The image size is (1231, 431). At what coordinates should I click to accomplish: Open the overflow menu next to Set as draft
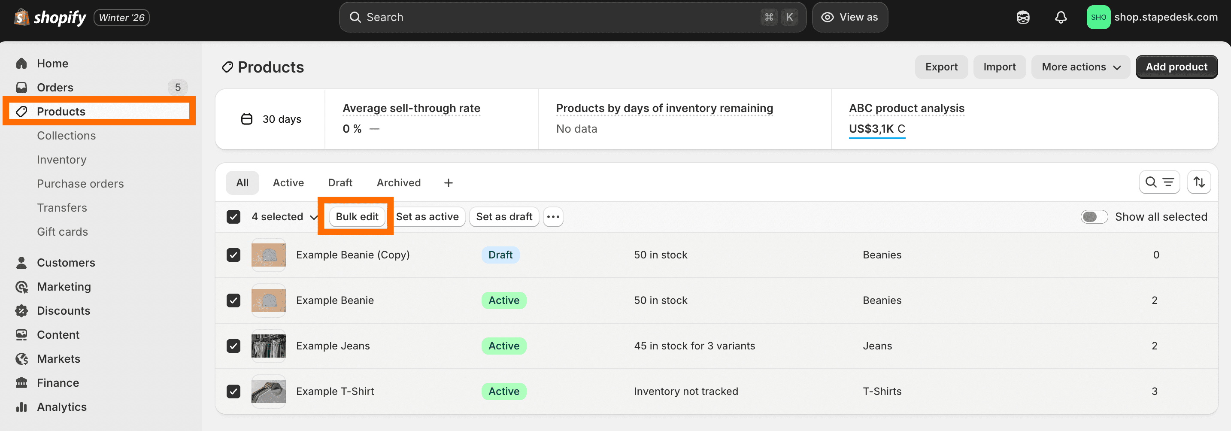click(553, 216)
